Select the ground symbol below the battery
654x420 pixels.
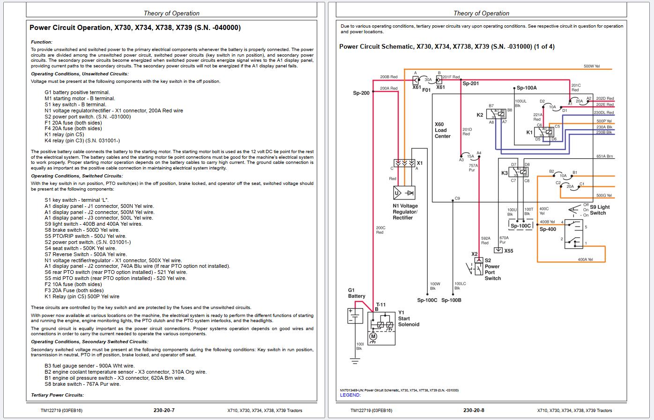(355, 361)
